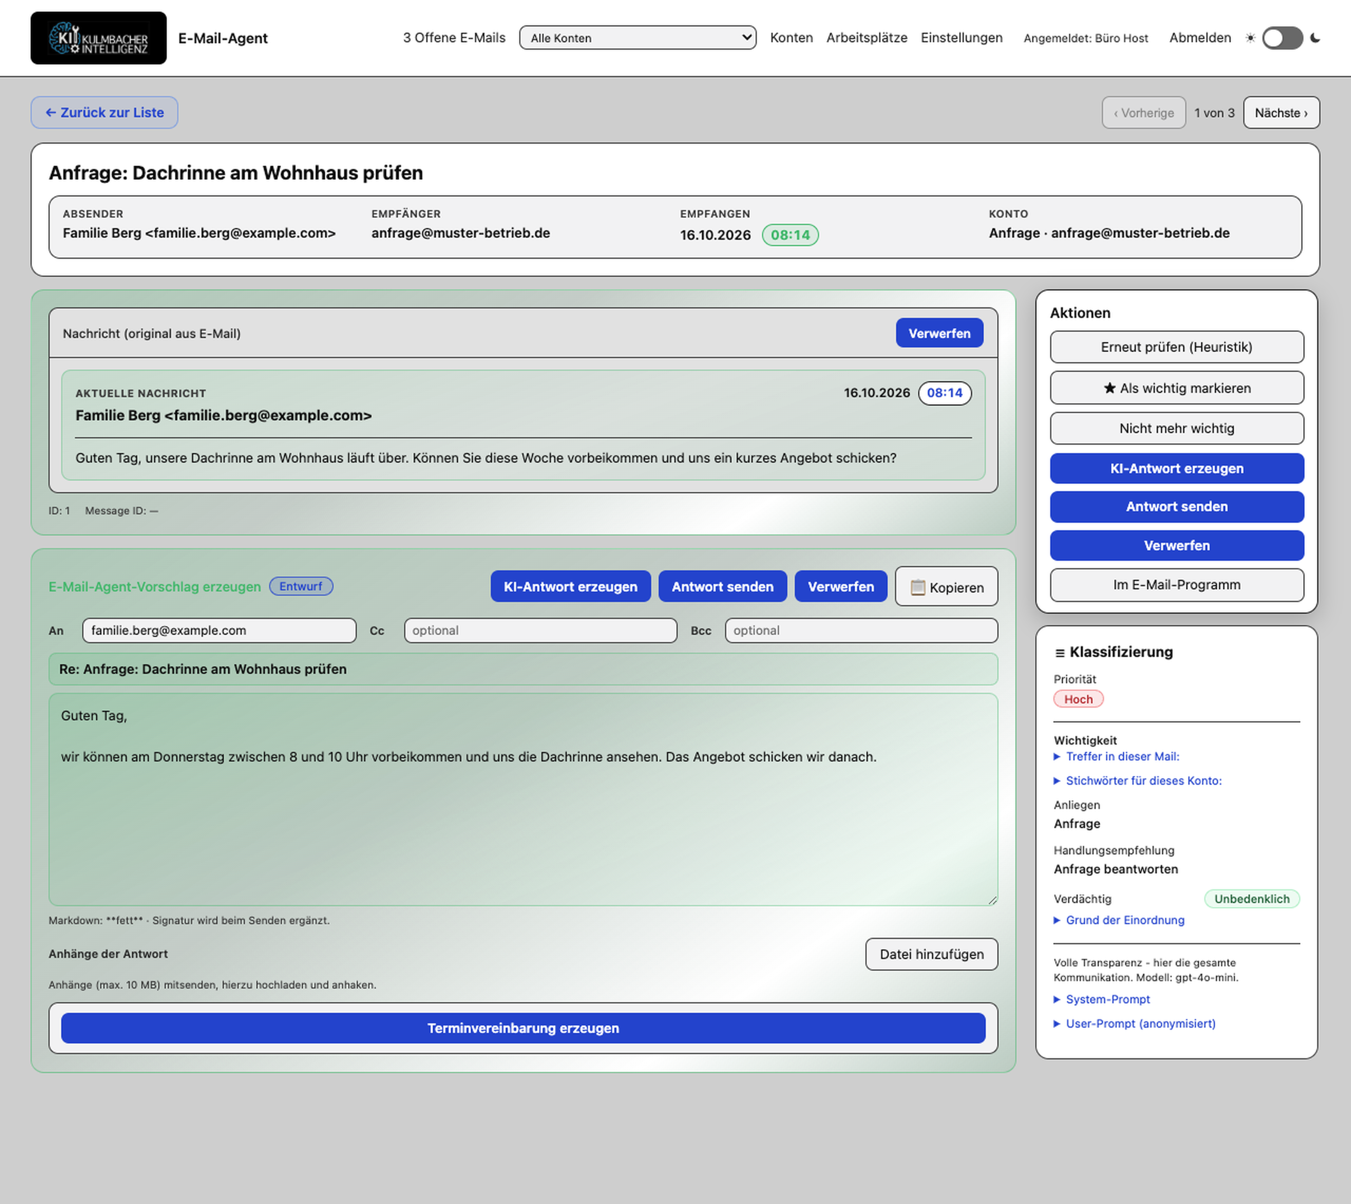Click the Re: subject line field
1351x1204 pixels.
click(x=523, y=669)
